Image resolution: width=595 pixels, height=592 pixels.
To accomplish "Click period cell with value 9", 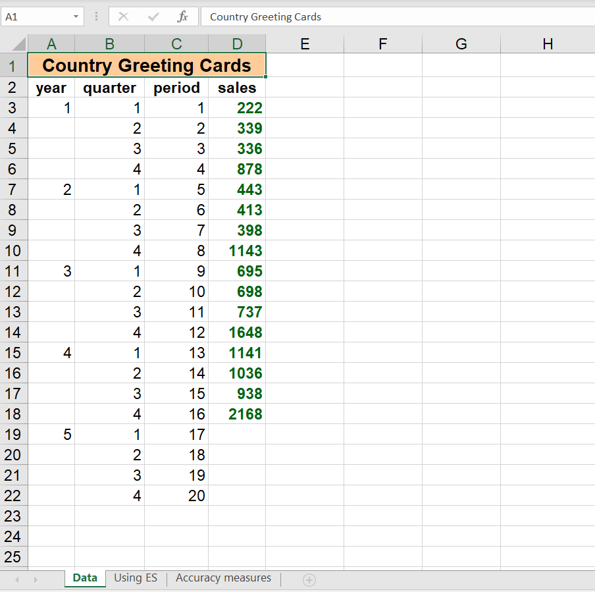I will click(176, 271).
